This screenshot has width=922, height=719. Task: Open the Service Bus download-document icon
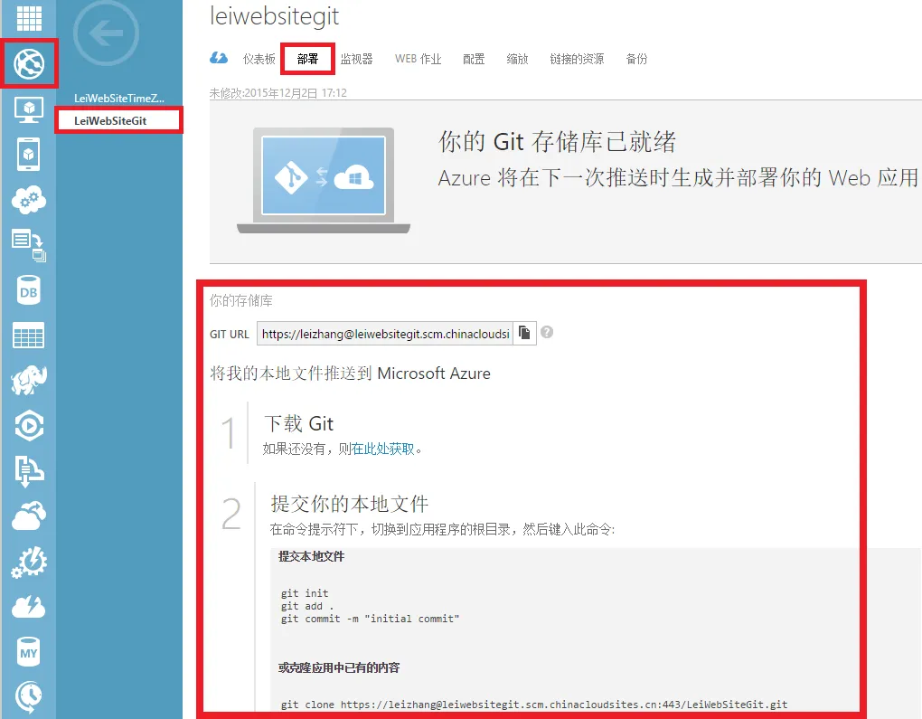pyautogui.click(x=29, y=470)
